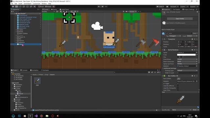This screenshot has width=210, height=118.
Task: Select the Axe folder in Project
Action: click(x=19, y=92)
